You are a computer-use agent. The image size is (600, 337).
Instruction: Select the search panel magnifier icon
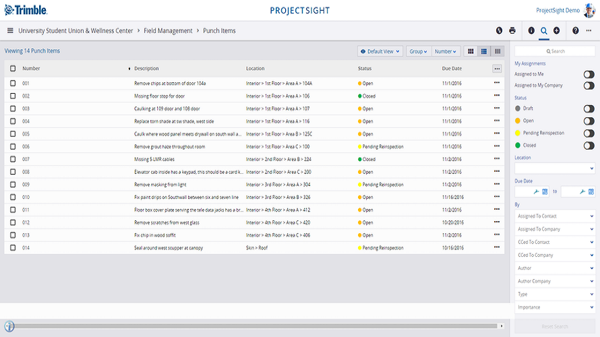pyautogui.click(x=544, y=30)
